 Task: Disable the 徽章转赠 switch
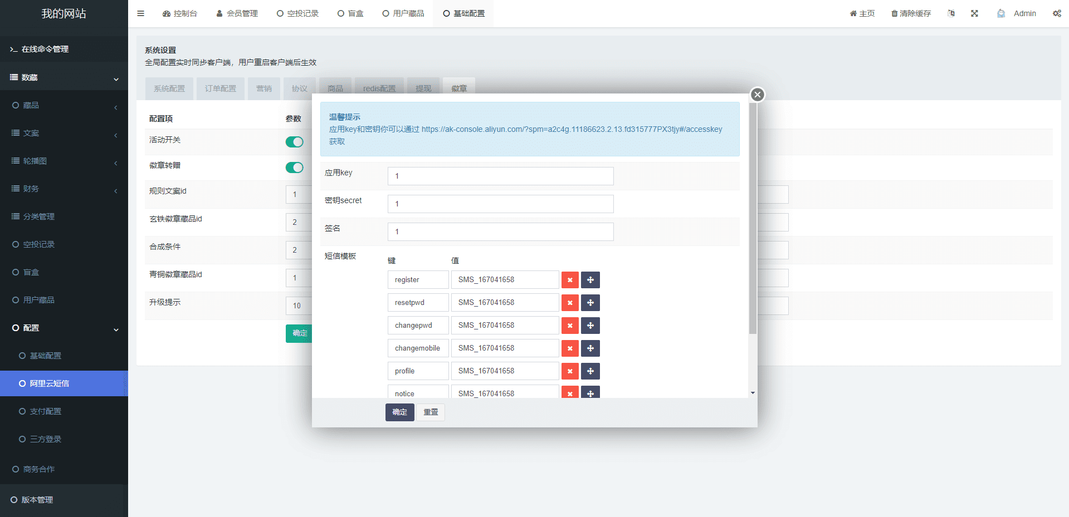294,168
